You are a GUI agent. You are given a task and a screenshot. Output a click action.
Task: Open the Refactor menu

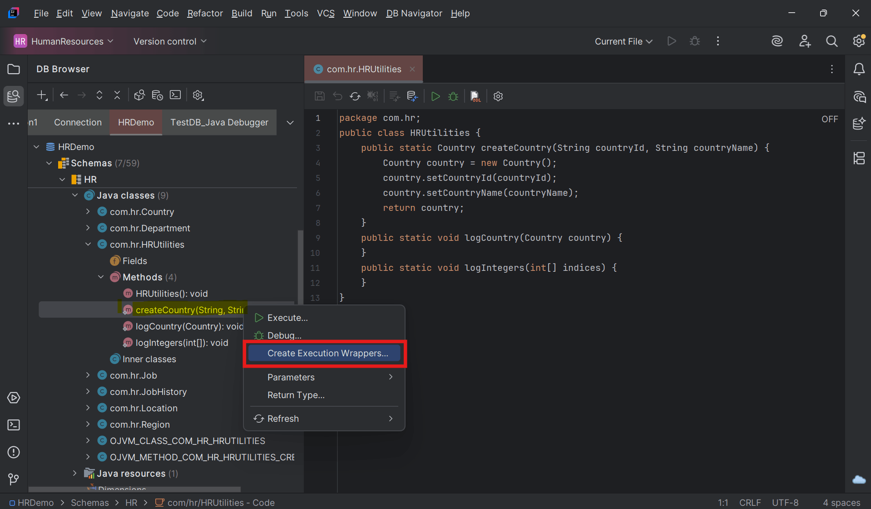(204, 13)
